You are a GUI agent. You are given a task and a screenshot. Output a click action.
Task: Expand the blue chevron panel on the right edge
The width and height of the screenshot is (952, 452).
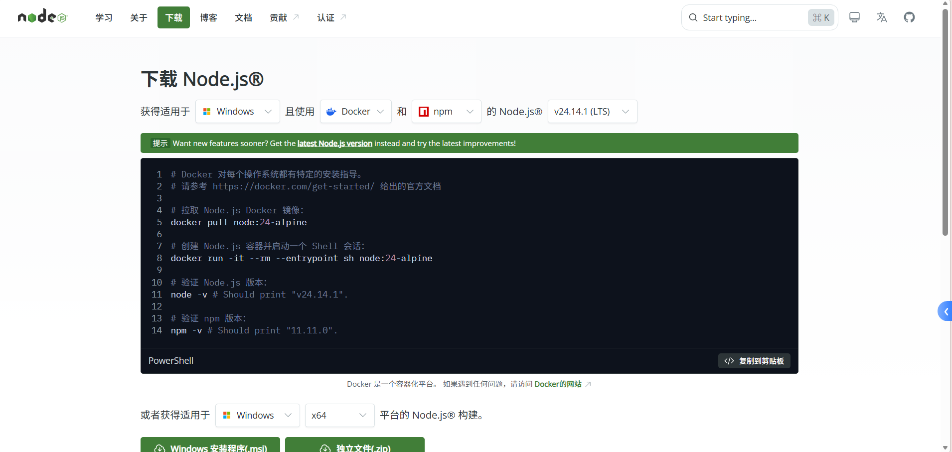(x=946, y=311)
